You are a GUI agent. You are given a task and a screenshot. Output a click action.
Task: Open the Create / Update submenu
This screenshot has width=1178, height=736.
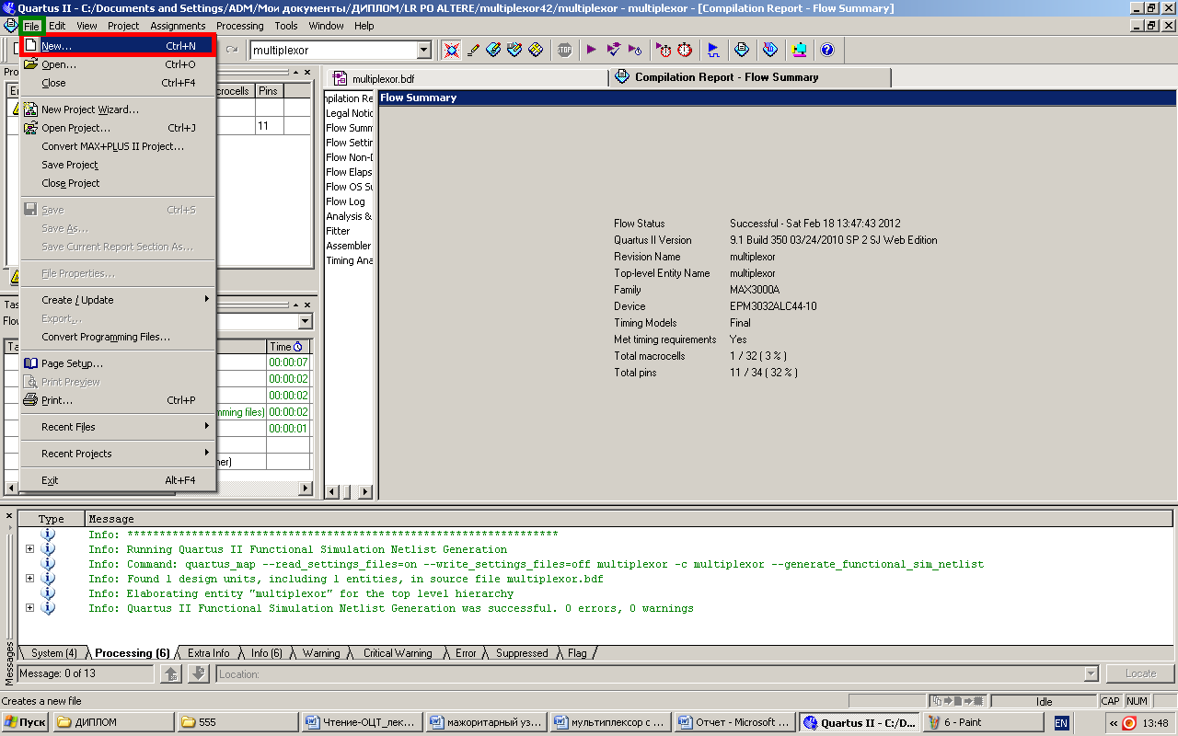coord(118,300)
